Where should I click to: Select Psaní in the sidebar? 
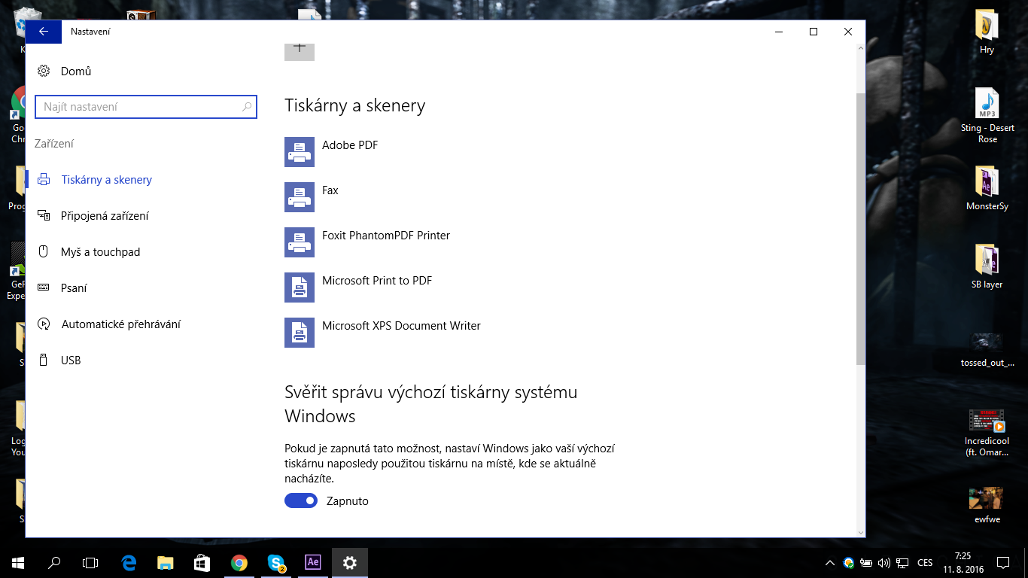pos(74,288)
